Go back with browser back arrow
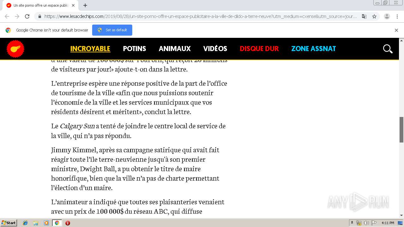Screen dimensions: 404x227 (7, 16)
